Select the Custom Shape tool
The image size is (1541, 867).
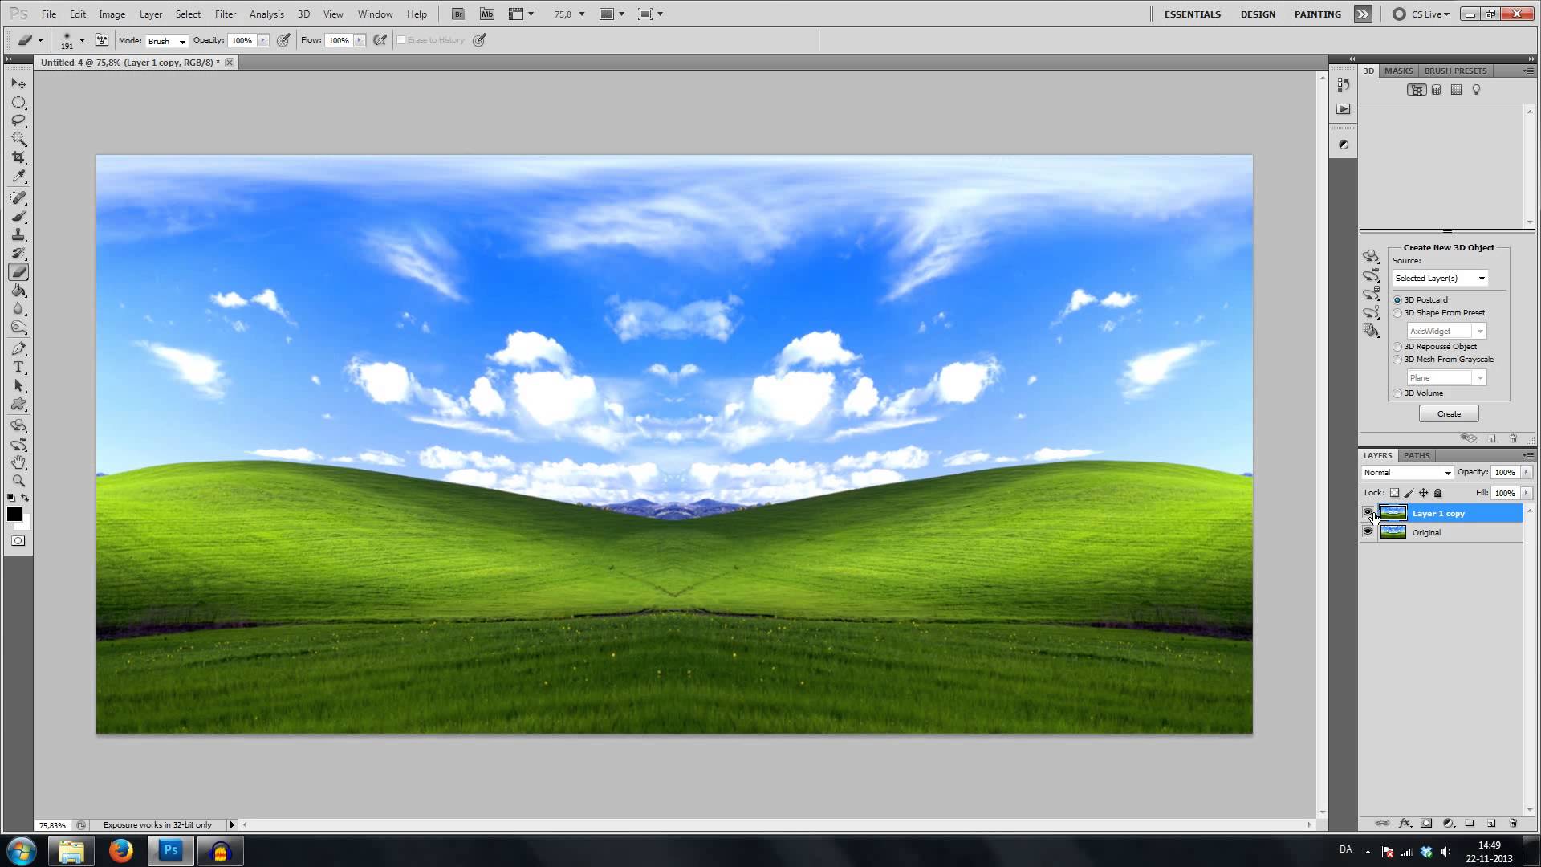pos(18,405)
